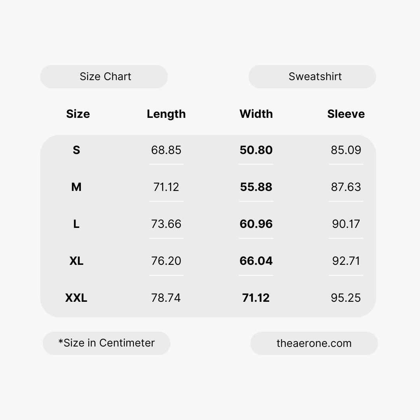The image size is (420, 420).
Task: Click the XL size row label
Action: coord(76,261)
